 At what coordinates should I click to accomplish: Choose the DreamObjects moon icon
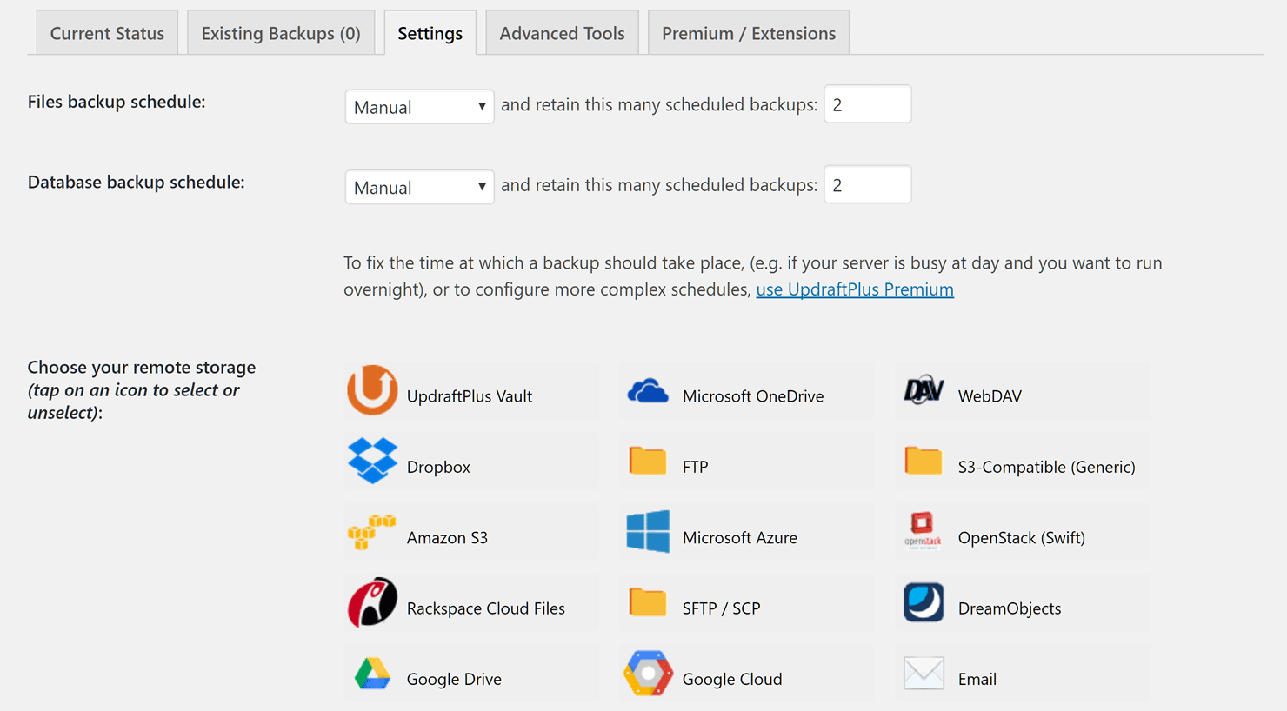[x=924, y=602]
